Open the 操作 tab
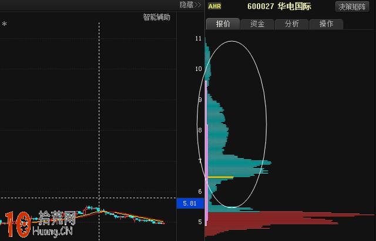376x241 pixels. [327, 24]
